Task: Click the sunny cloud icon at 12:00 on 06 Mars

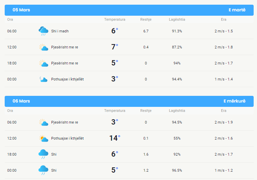Action: pos(44,138)
